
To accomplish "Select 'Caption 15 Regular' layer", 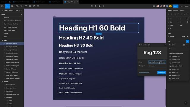I will tap(11, 69).
